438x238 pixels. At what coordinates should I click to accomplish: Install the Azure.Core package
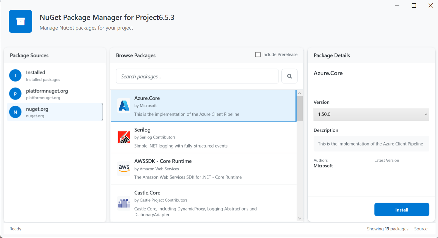click(x=402, y=210)
